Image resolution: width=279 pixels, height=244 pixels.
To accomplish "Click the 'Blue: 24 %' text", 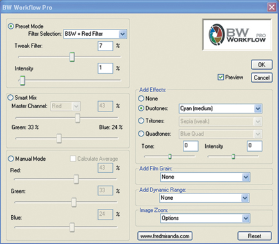I will pyautogui.click(x=111, y=127).
